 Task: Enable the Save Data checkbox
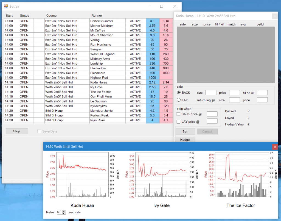point(39,131)
